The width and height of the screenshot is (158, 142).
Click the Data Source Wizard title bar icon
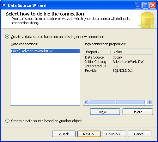(x=4, y=5)
